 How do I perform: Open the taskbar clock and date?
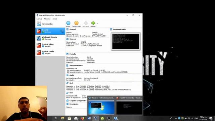pyautogui.click(x=203, y=118)
